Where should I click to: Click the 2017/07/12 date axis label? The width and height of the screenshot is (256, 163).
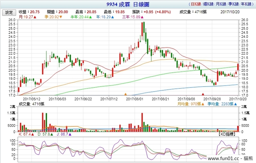109,99
